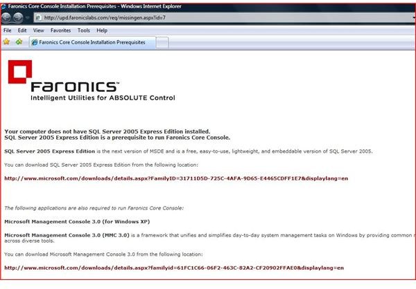This screenshot has height=289, width=416.
Task: Open the View menu
Action: click(38, 30)
